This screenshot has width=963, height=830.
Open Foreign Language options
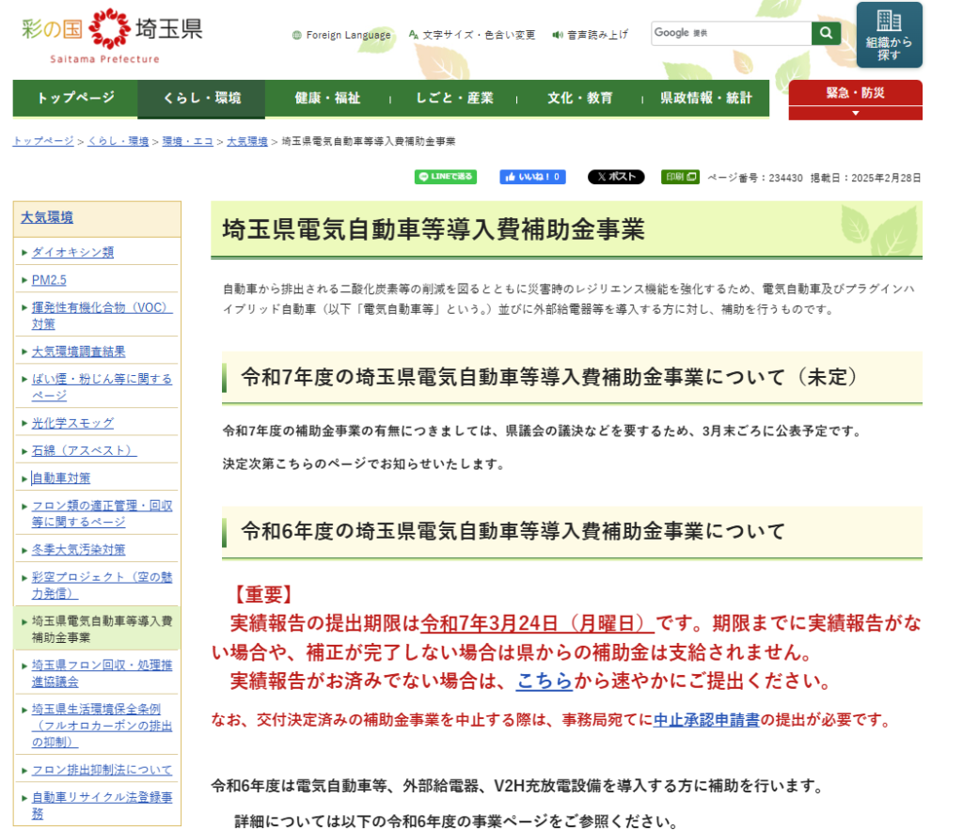coord(341,35)
